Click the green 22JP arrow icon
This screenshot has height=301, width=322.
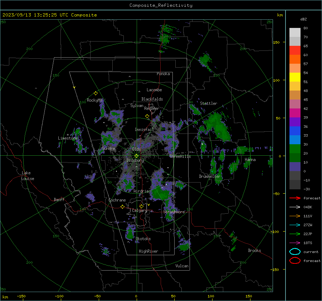tap(295, 234)
